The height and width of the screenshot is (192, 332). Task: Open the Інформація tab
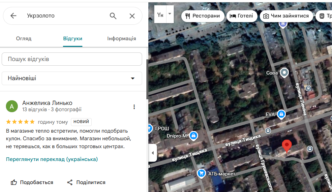pyautogui.click(x=122, y=39)
